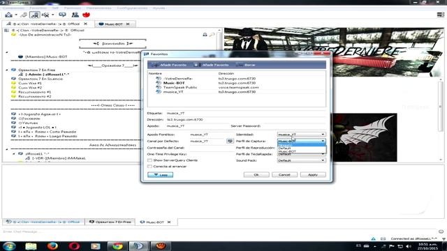Click warning triangle icon in status bar
447x251 pixels.
(x=373, y=238)
